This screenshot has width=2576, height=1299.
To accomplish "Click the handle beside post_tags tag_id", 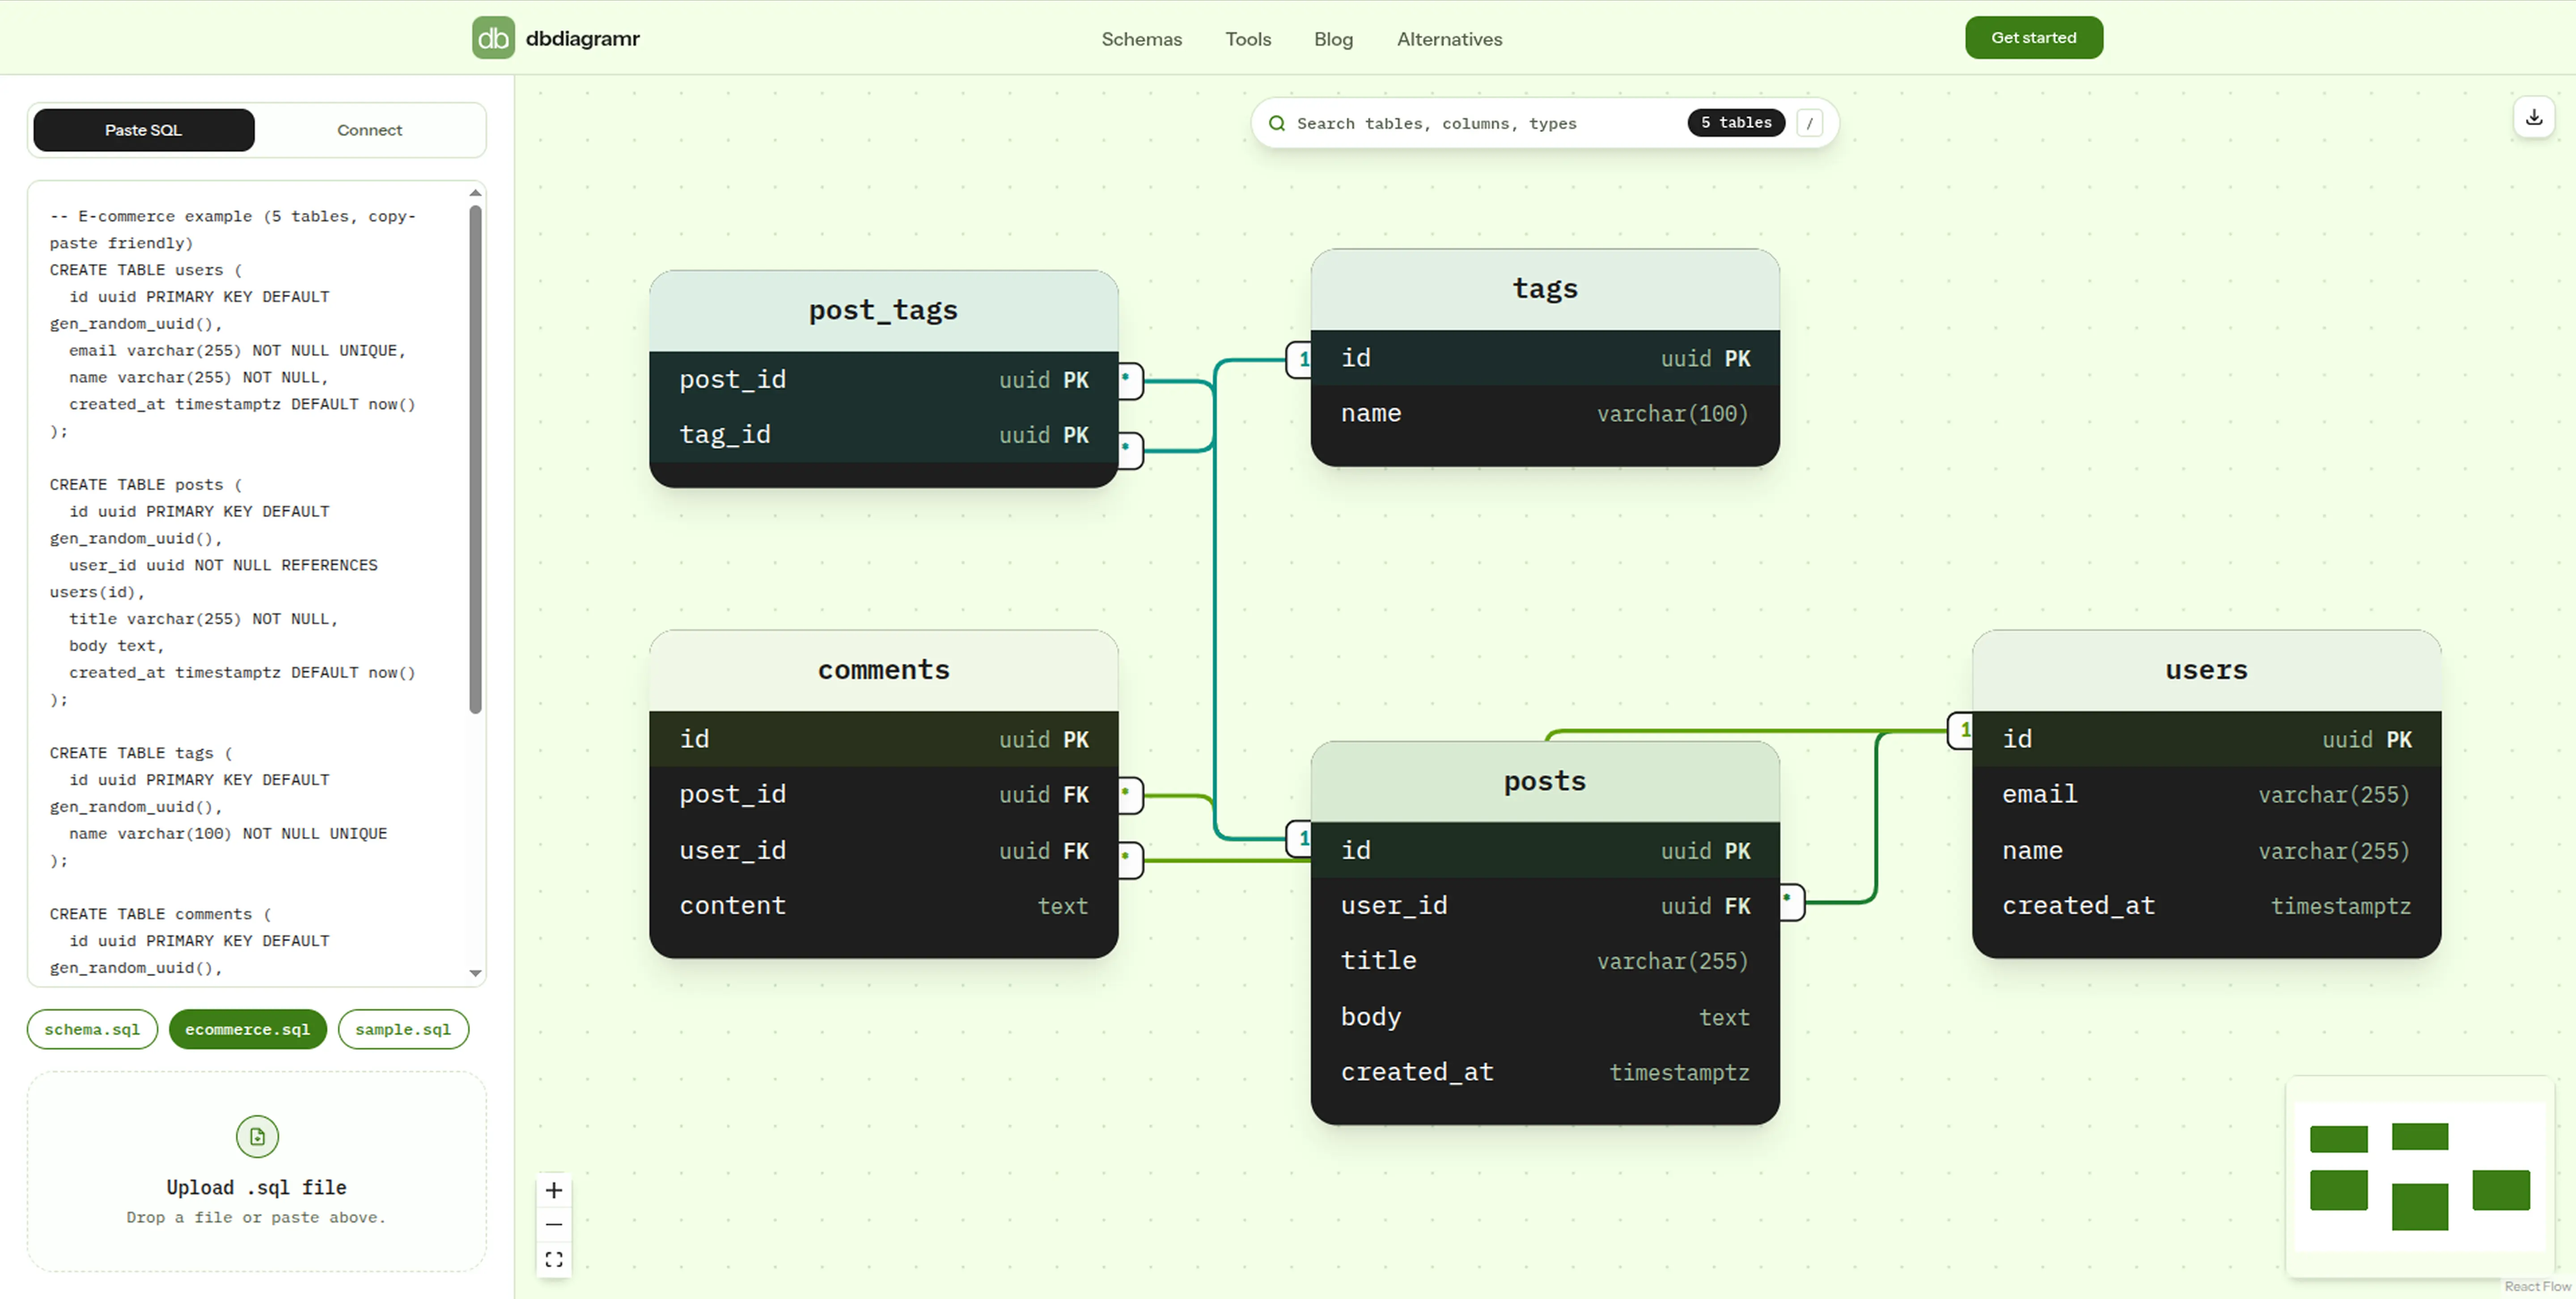I will coord(1130,450).
